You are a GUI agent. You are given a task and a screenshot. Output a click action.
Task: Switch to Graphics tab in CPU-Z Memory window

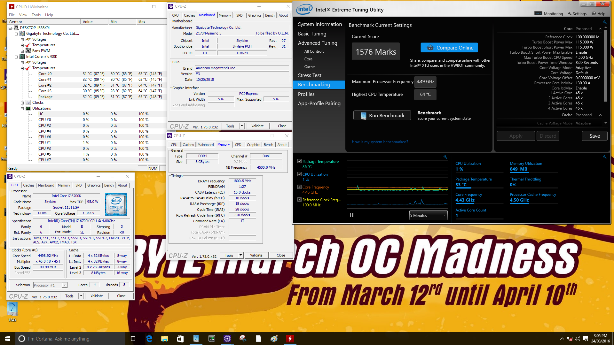point(254,145)
